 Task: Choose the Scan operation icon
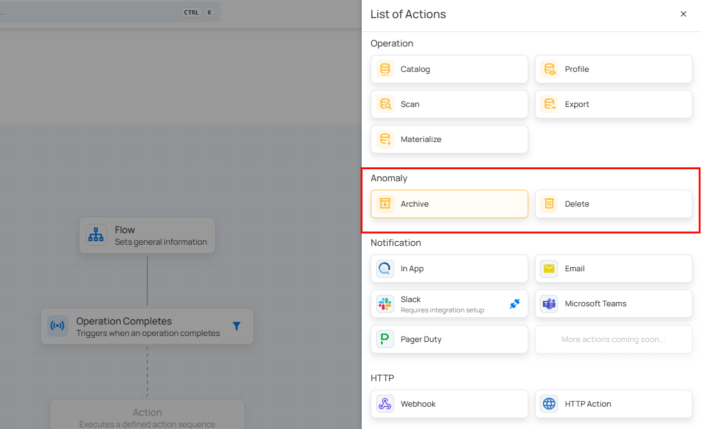coord(385,105)
